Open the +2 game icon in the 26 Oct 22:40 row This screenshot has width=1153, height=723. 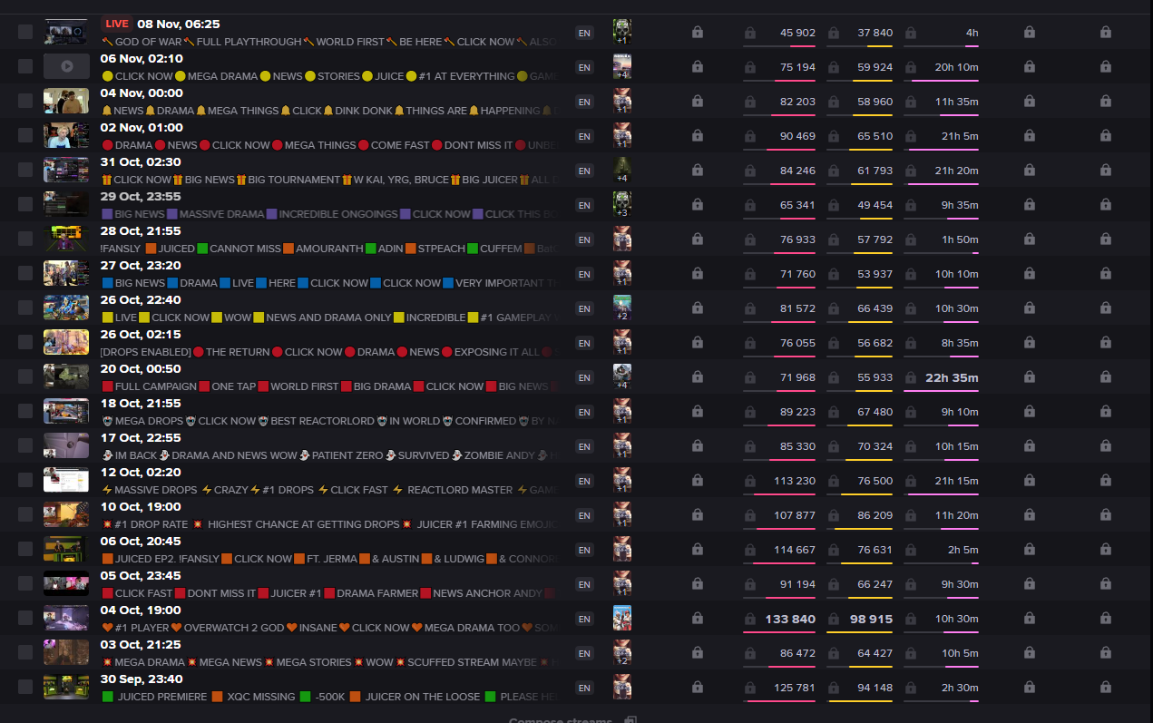(x=621, y=308)
